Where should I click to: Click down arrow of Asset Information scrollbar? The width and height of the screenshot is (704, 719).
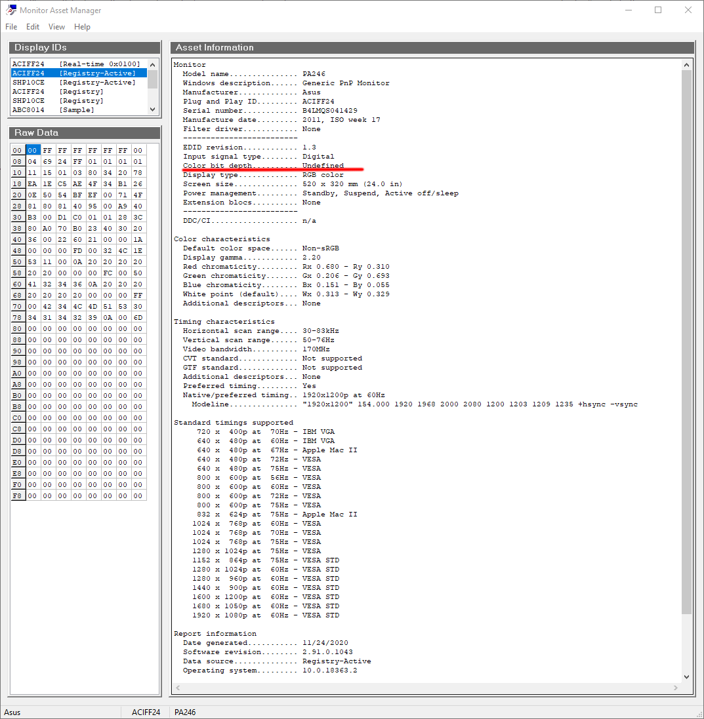pyautogui.click(x=687, y=676)
